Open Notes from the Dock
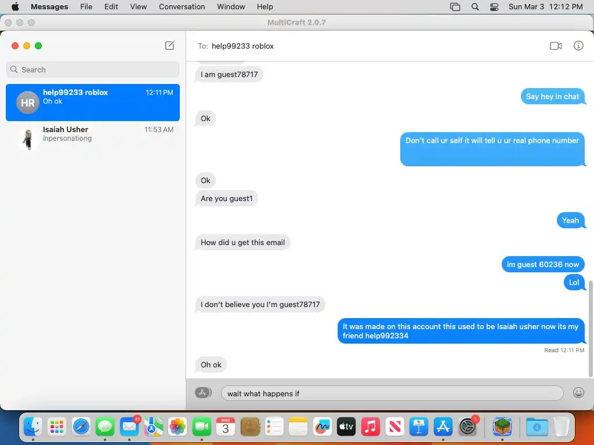 (x=298, y=427)
